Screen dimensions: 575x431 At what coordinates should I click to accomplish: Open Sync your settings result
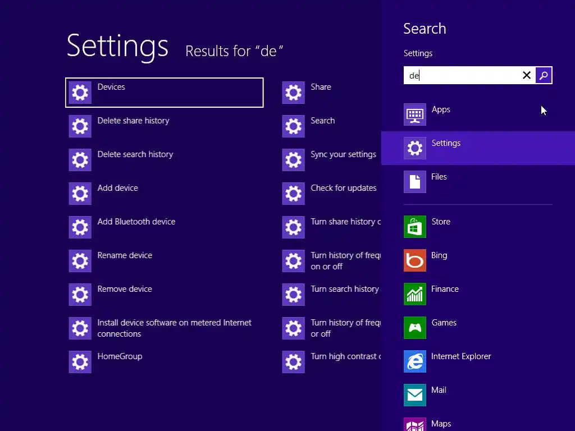tap(343, 154)
